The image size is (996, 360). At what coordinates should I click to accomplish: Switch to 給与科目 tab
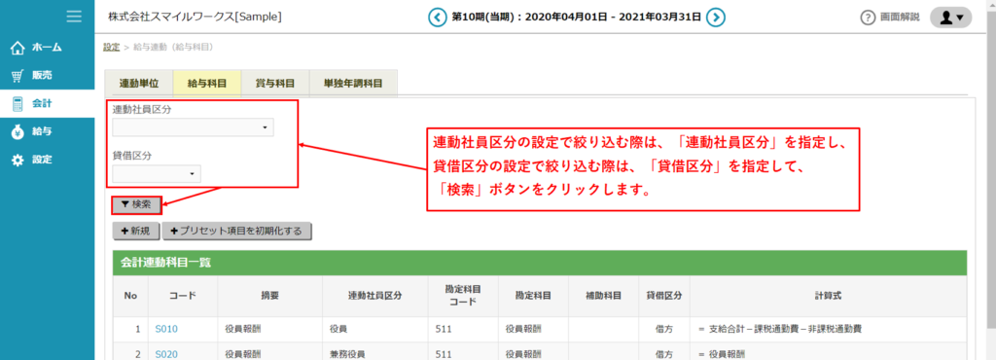[207, 83]
